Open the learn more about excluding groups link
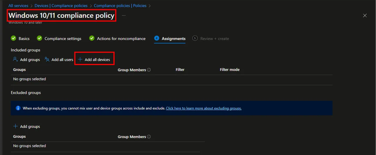 click(x=204, y=108)
